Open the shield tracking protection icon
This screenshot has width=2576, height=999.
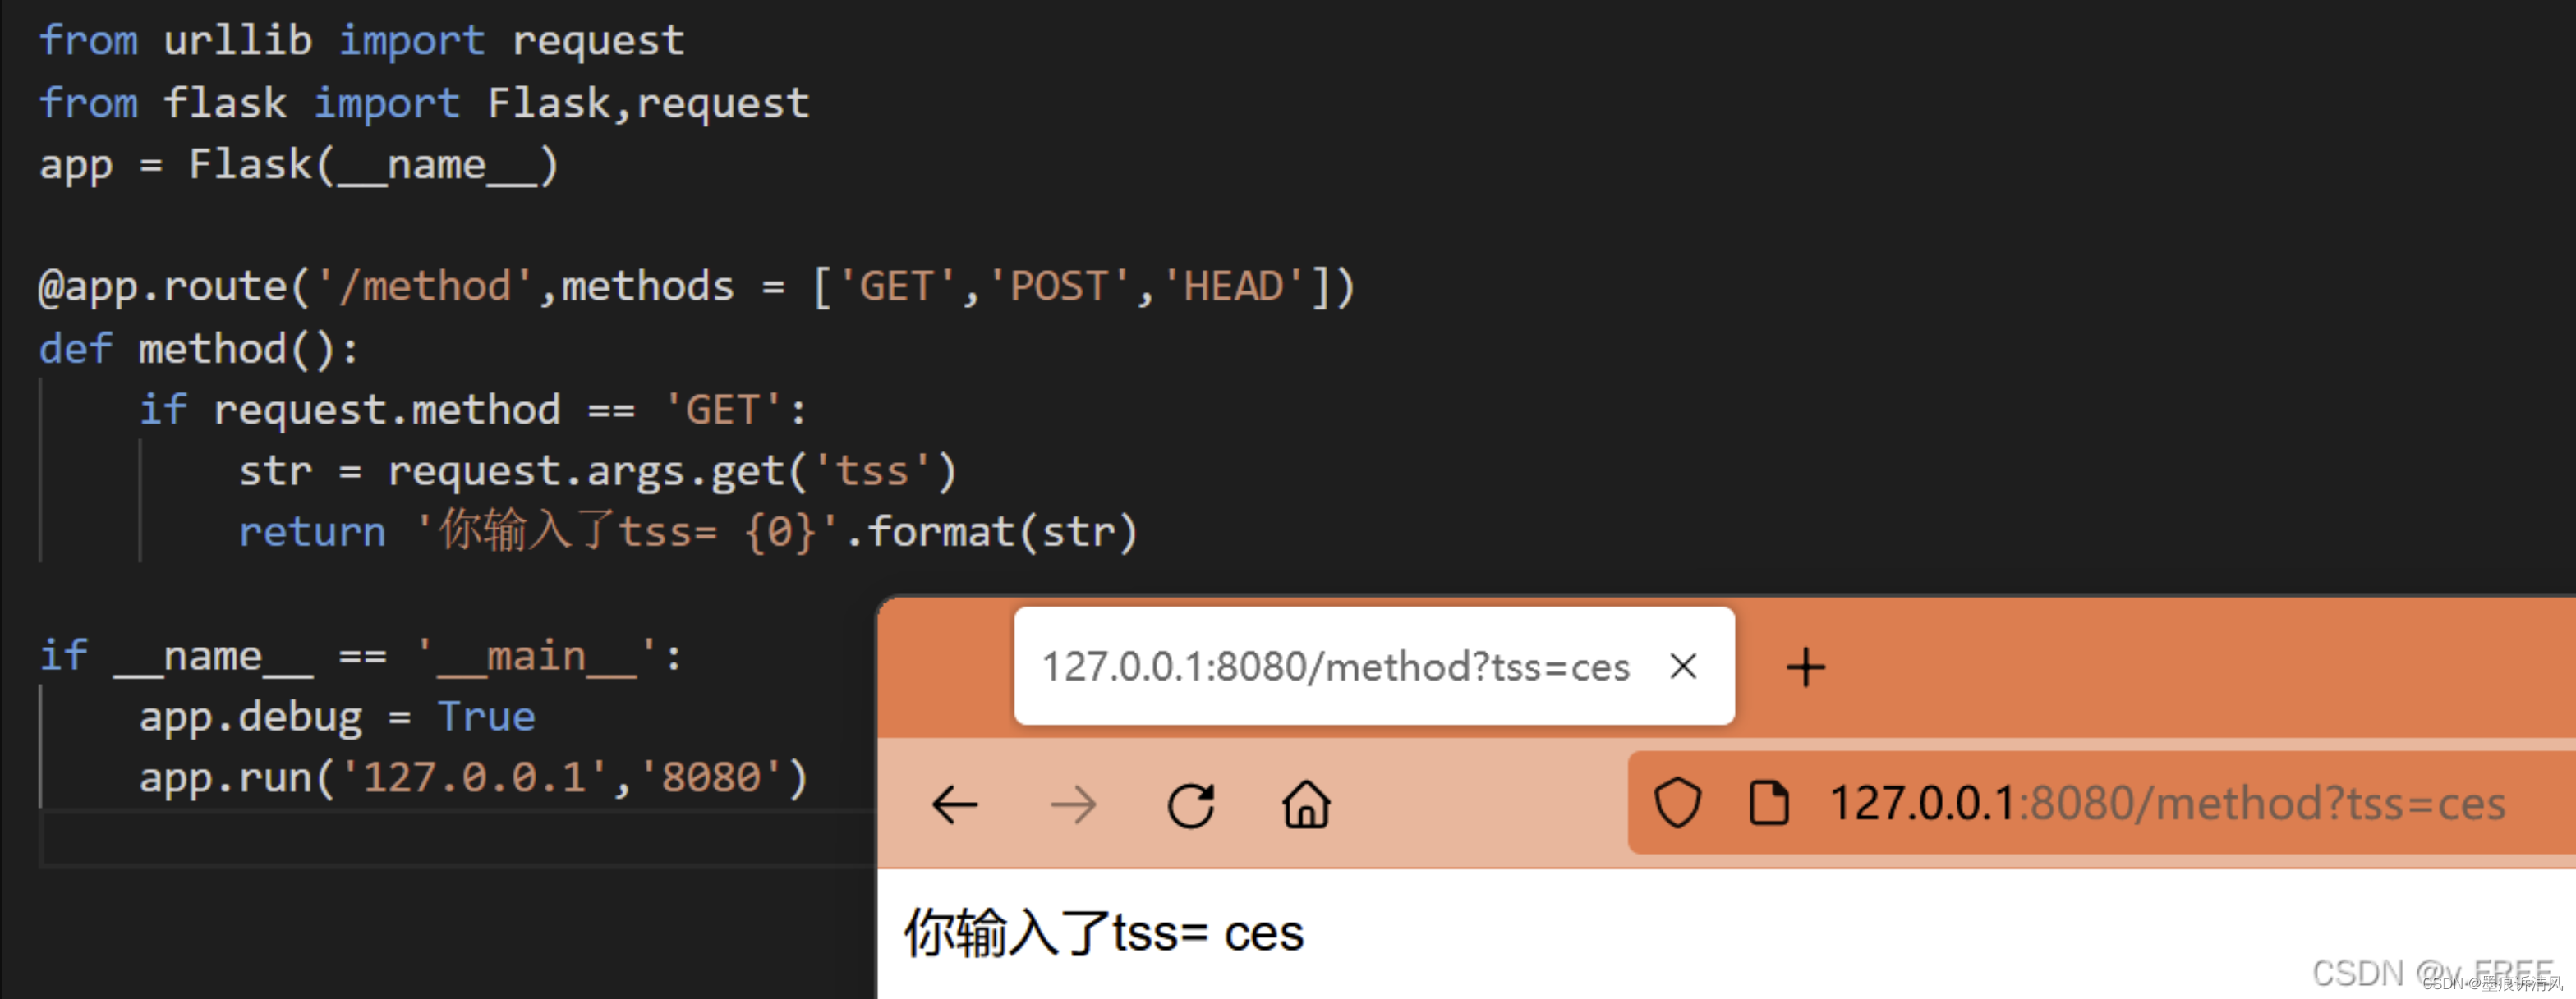[x=1677, y=803]
